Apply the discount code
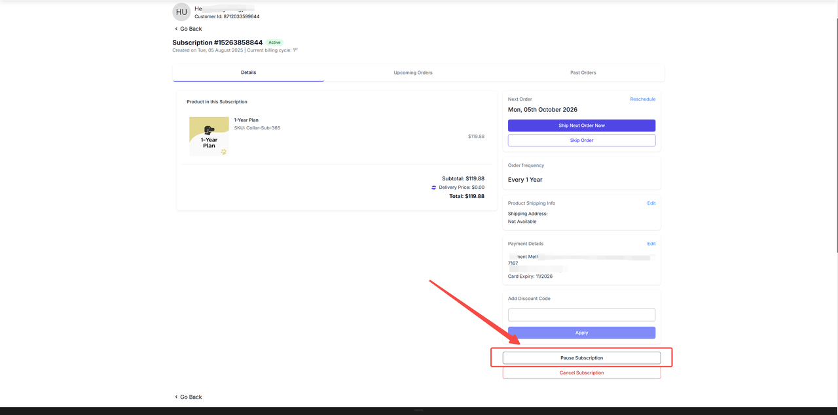Screen dimensions: 838x415 581,333
